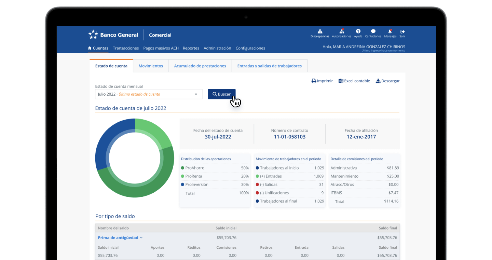
Task: Switch to the Movimientos tab
Action: (151, 66)
